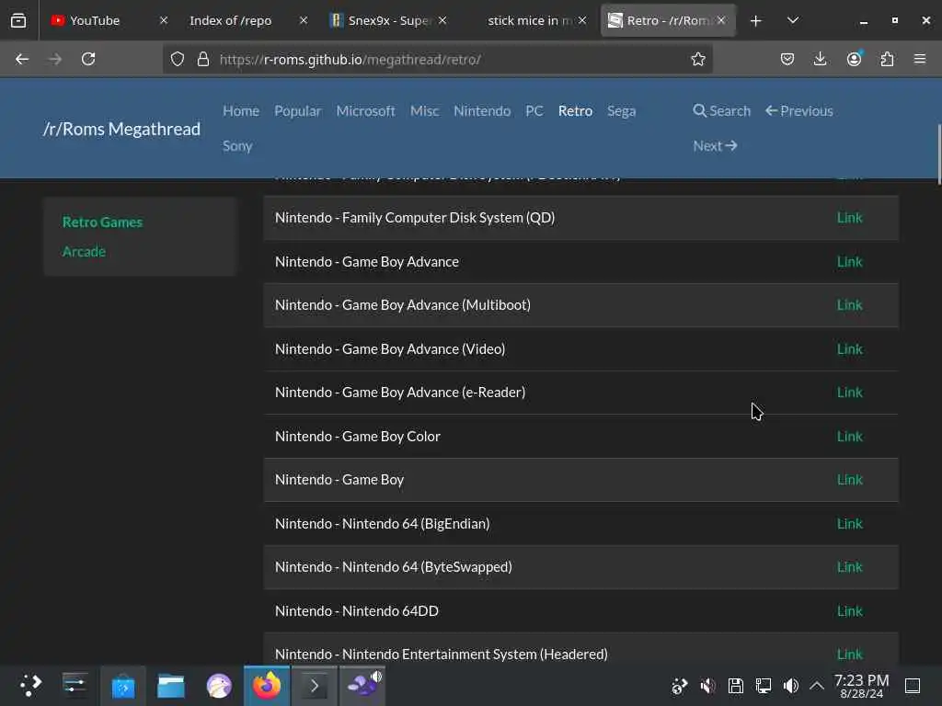The height and width of the screenshot is (706, 942).
Task: Go to Home in site navigation
Action: click(241, 111)
